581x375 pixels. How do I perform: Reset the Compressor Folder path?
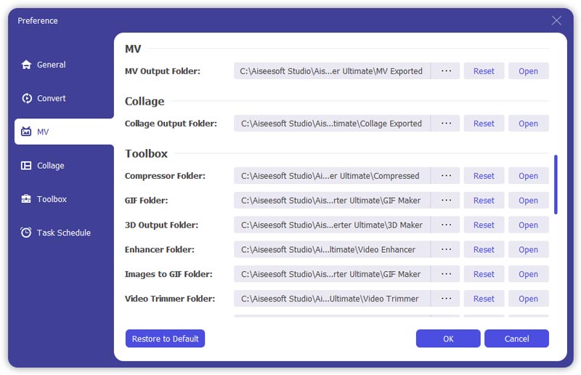point(484,175)
